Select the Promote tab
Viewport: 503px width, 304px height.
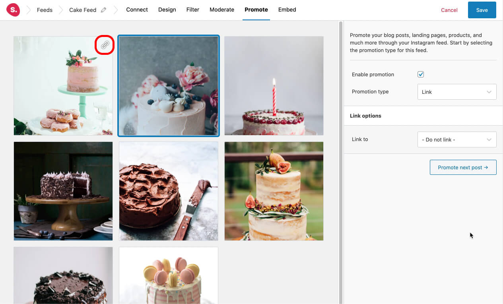tap(256, 10)
